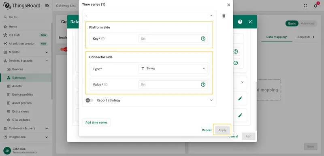The width and height of the screenshot is (324, 156).
Task: Collapse the Devices & assets menu
Action: pos(47,61)
